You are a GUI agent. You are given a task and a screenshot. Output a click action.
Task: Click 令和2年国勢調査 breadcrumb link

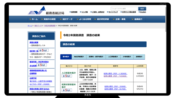tap(50, 26)
